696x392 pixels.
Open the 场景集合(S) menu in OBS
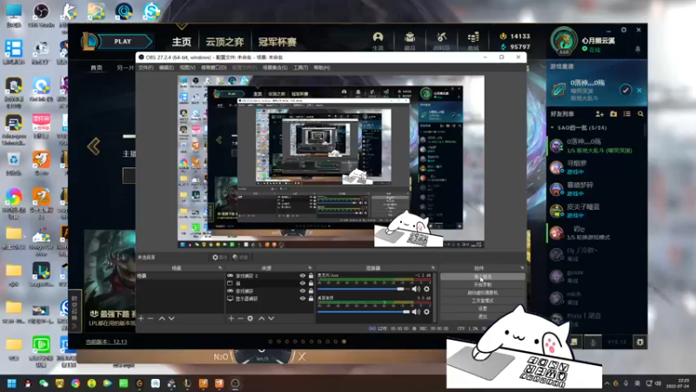275,68
